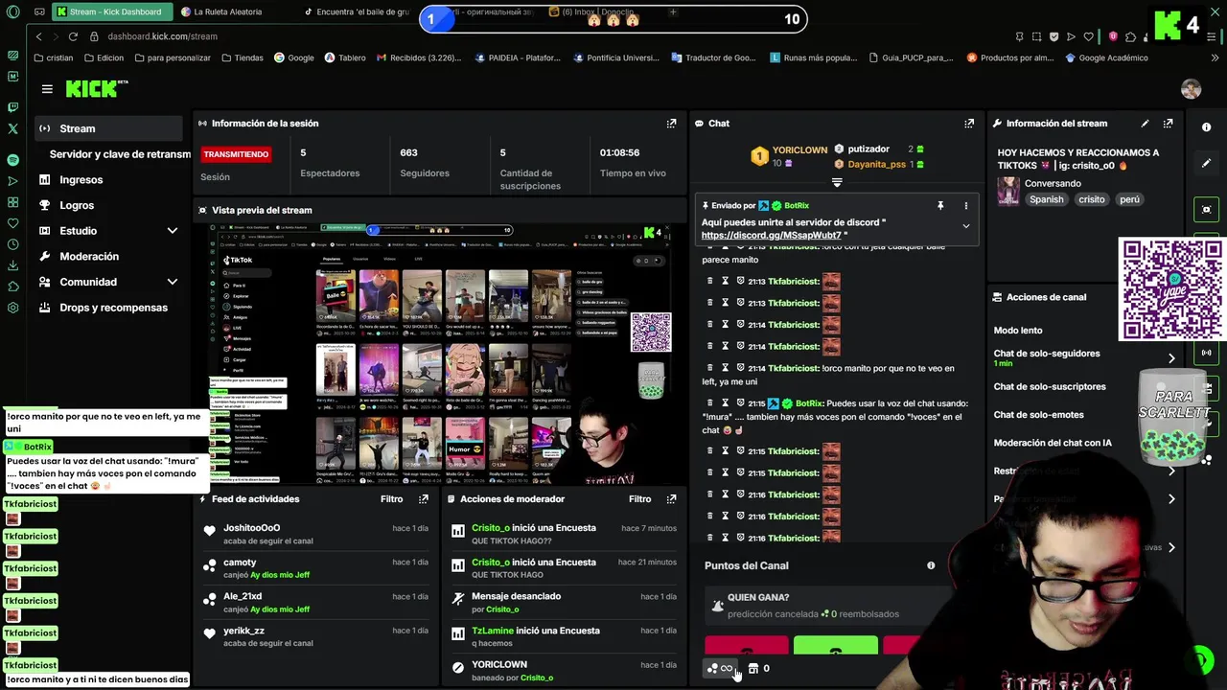Open Chat de solo-seguidores options arrow
Screen dimensions: 1227x690
click(1171, 358)
